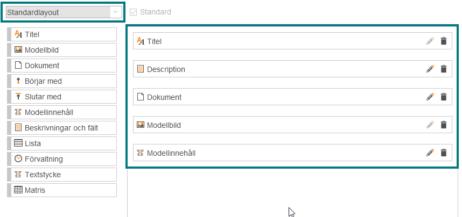
Task: Delete the Titel row with trash icon
Action: [444, 41]
